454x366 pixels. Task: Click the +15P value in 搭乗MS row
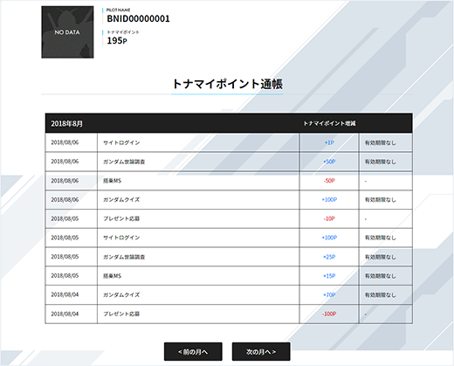coord(329,276)
